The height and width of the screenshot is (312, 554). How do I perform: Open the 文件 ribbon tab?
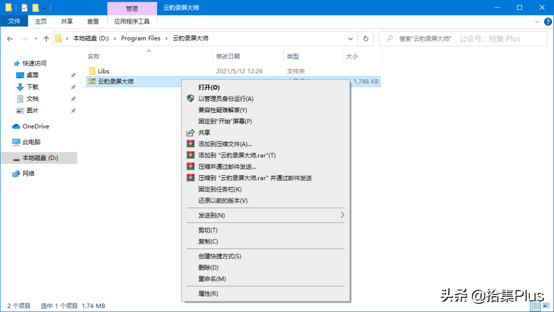[14, 21]
